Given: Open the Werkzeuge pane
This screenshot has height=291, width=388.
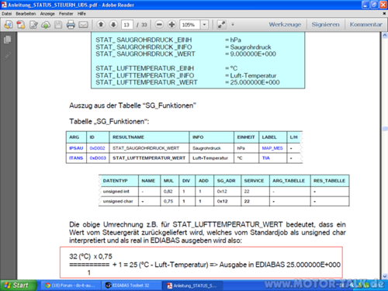Looking at the screenshot, I should (x=285, y=25).
